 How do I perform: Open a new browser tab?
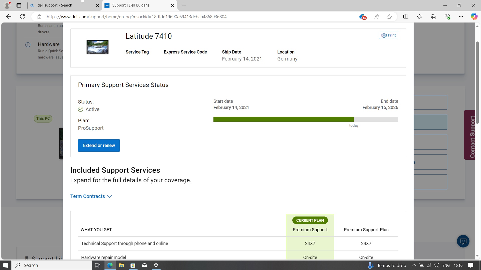click(x=184, y=5)
